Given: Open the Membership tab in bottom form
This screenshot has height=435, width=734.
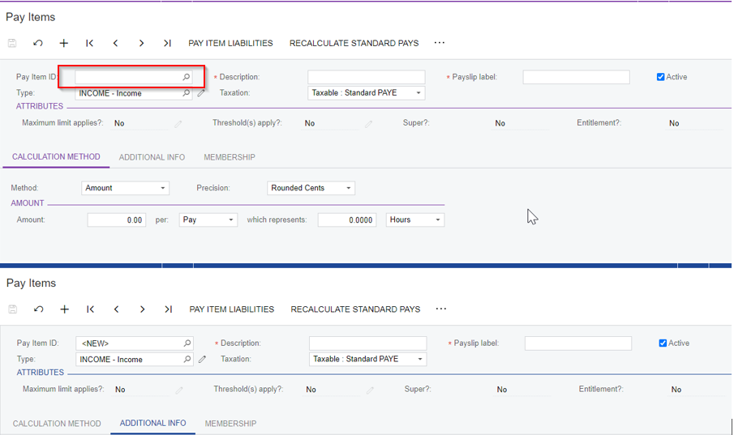Looking at the screenshot, I should pyautogui.click(x=230, y=424).
